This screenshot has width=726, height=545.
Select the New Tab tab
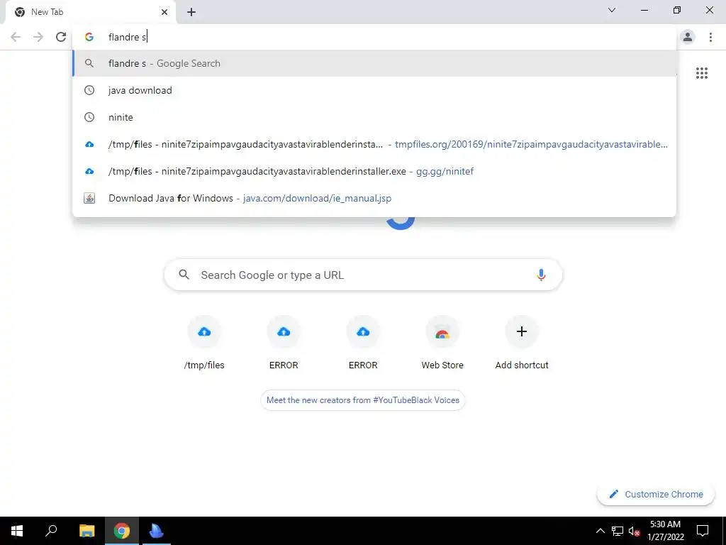click(x=90, y=12)
